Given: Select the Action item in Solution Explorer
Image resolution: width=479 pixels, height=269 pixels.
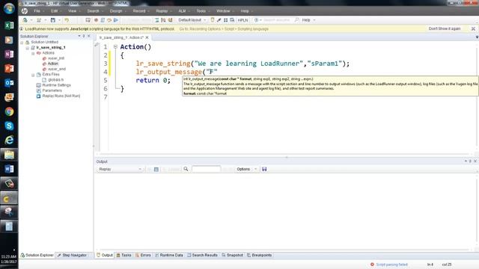Looking at the screenshot, I should 52,64.
